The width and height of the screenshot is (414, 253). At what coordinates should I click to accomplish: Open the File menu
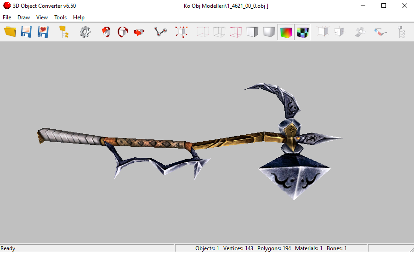tap(7, 17)
